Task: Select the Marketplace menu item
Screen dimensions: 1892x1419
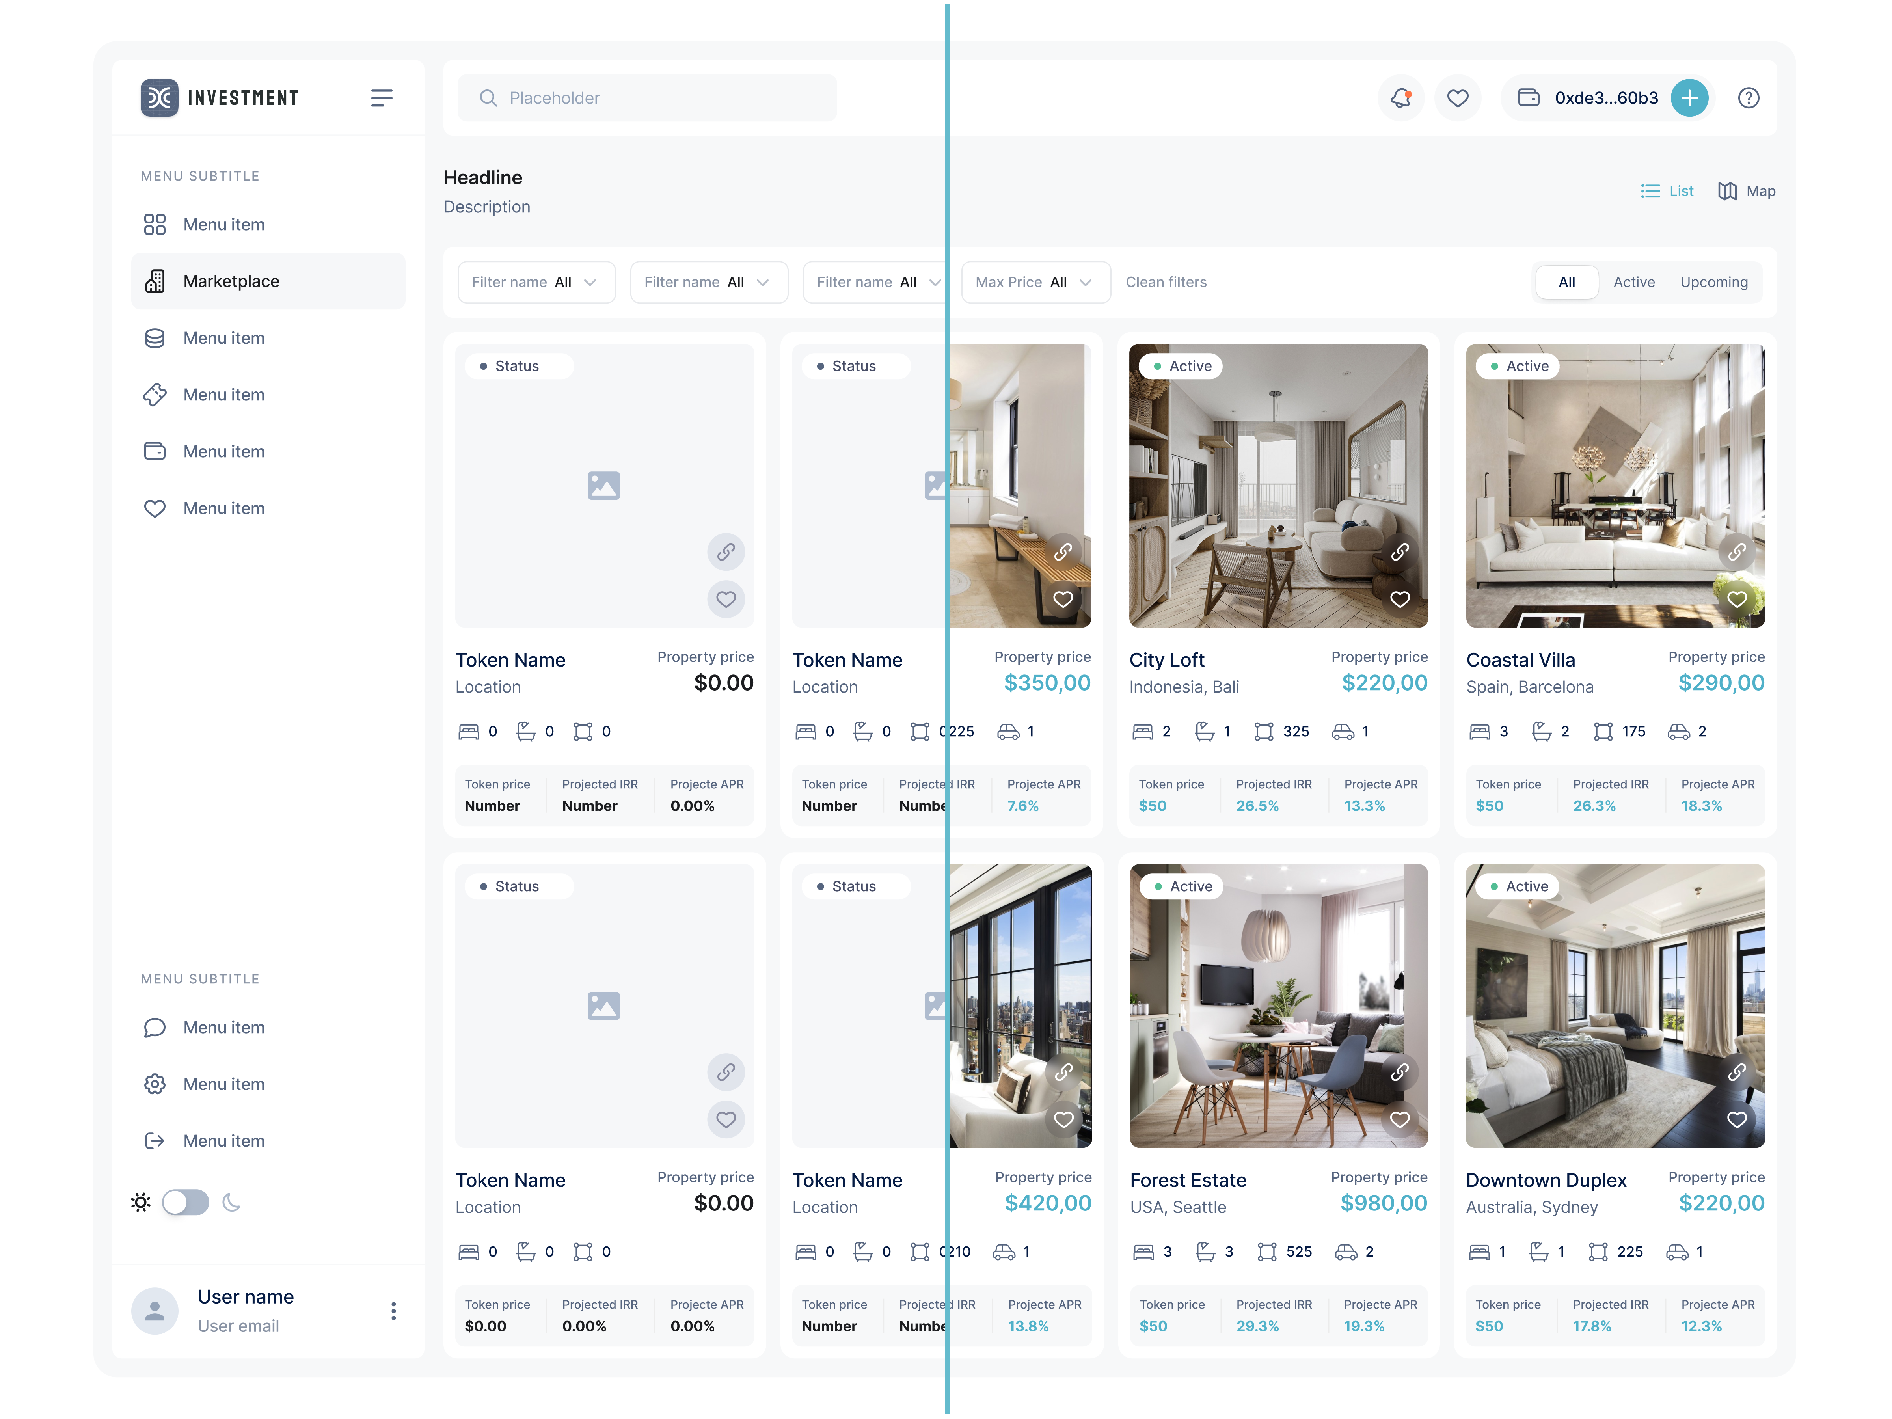Action: pyautogui.click(x=231, y=281)
